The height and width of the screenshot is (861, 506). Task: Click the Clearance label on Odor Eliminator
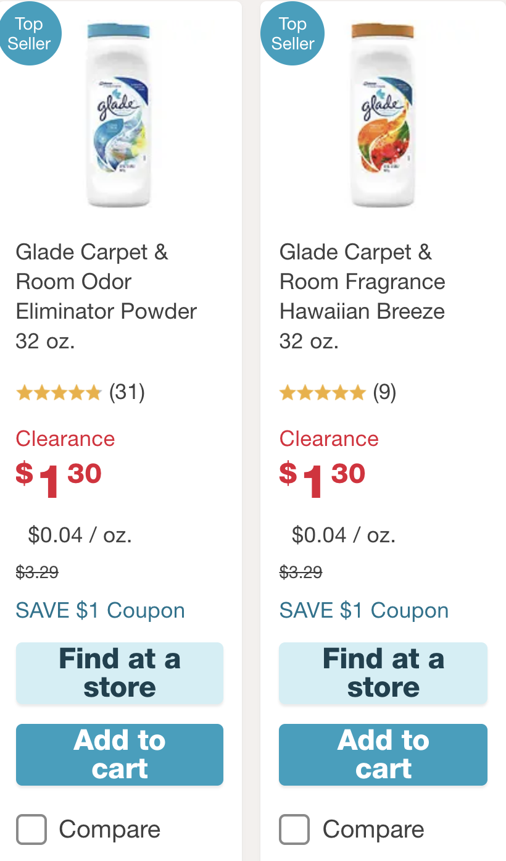pyautogui.click(x=65, y=439)
